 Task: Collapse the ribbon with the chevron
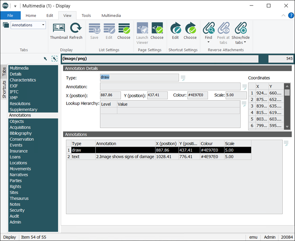click(283, 15)
